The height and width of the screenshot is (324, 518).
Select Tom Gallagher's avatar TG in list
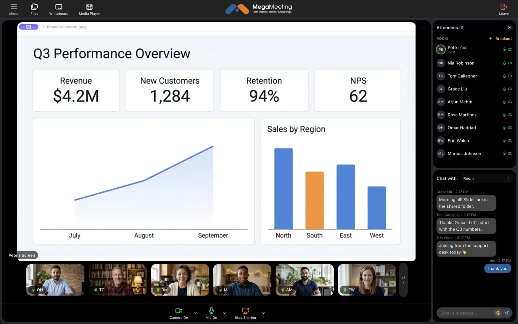click(x=441, y=76)
